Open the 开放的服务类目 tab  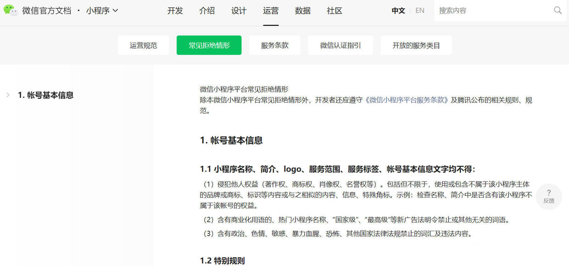pyautogui.click(x=416, y=45)
